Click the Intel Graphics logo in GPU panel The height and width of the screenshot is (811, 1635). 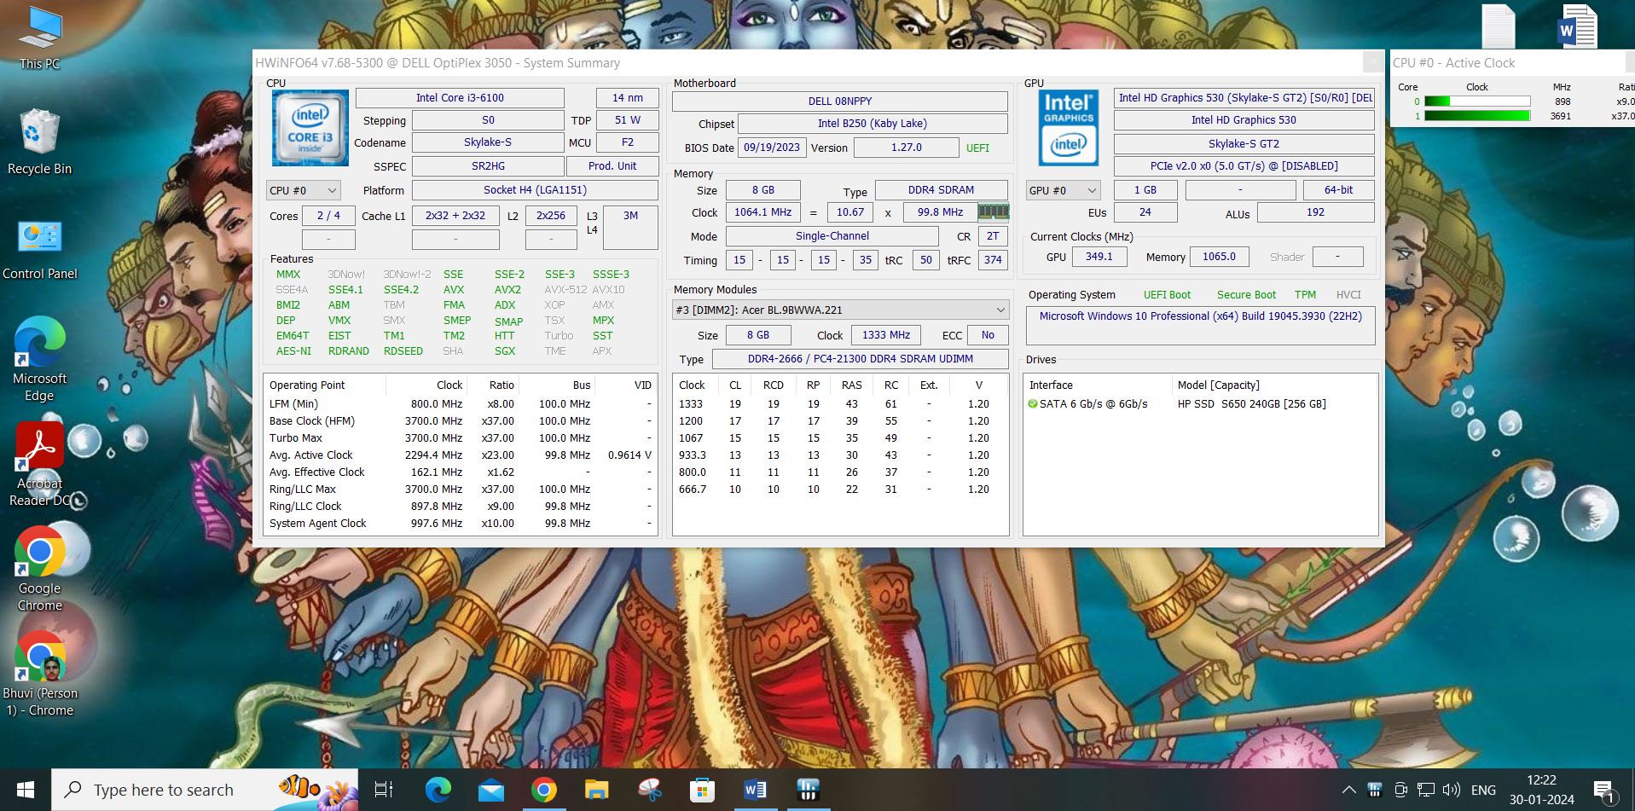point(1068,128)
